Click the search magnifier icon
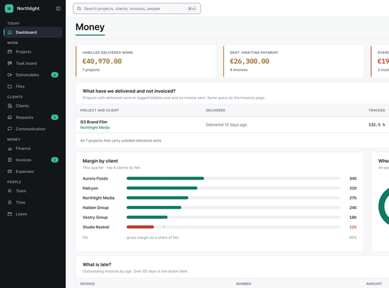 [x=79, y=9]
